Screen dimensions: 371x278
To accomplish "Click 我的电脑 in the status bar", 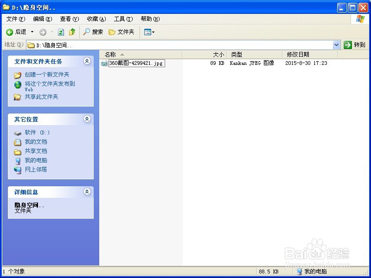I will pos(315,272).
